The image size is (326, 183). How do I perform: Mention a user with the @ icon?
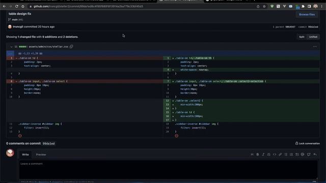303,155
